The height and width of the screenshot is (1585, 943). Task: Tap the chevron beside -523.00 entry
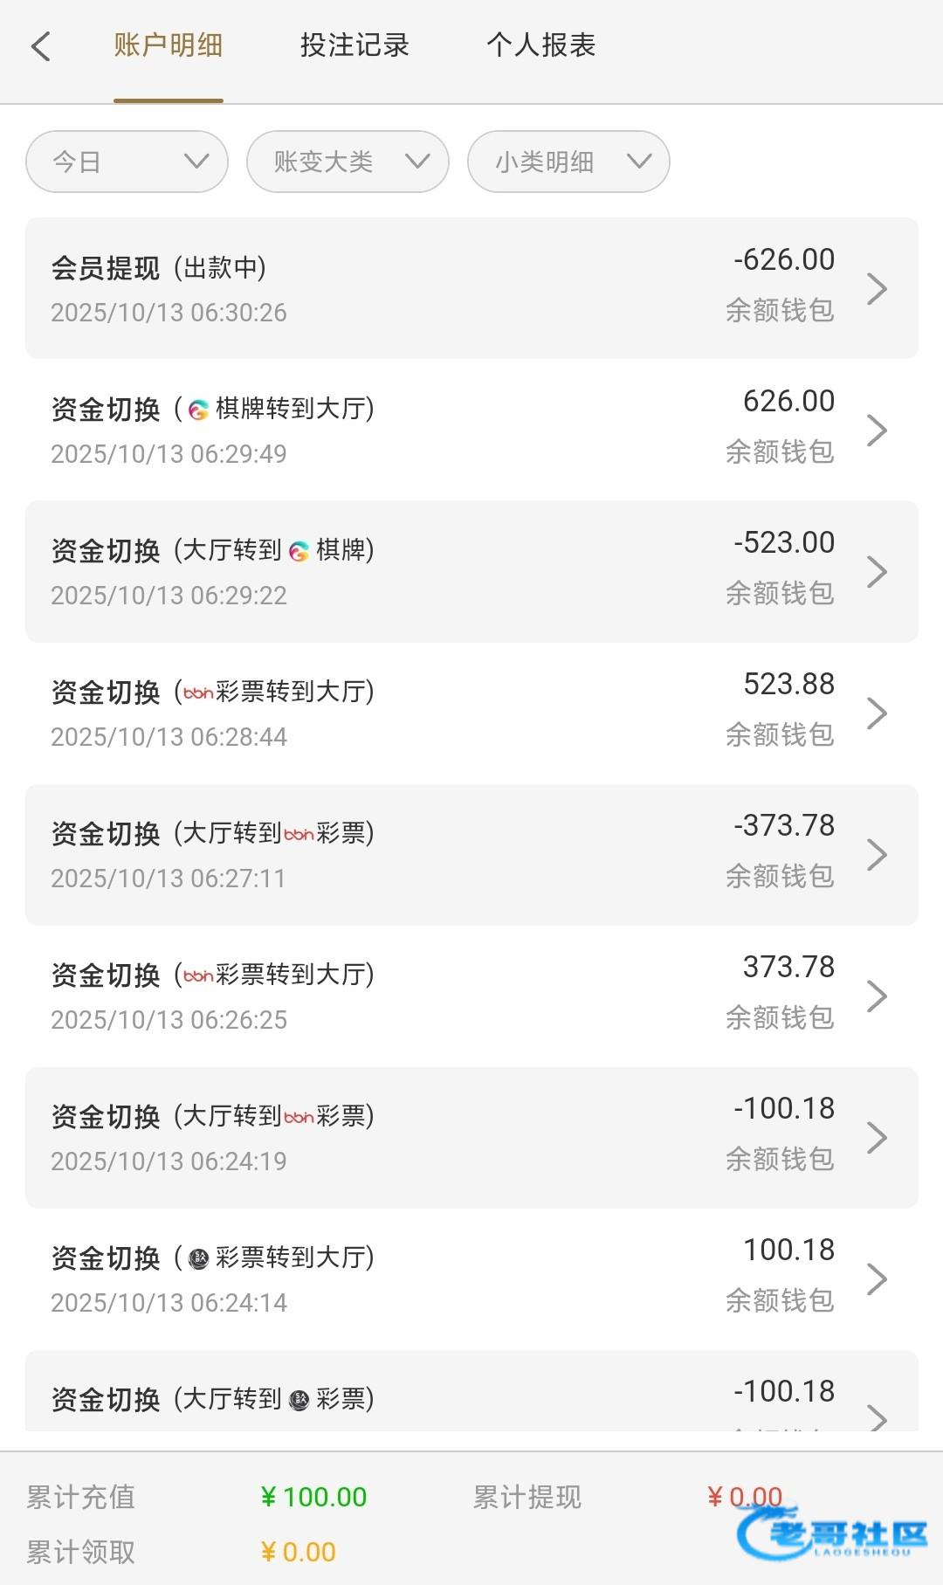click(877, 571)
